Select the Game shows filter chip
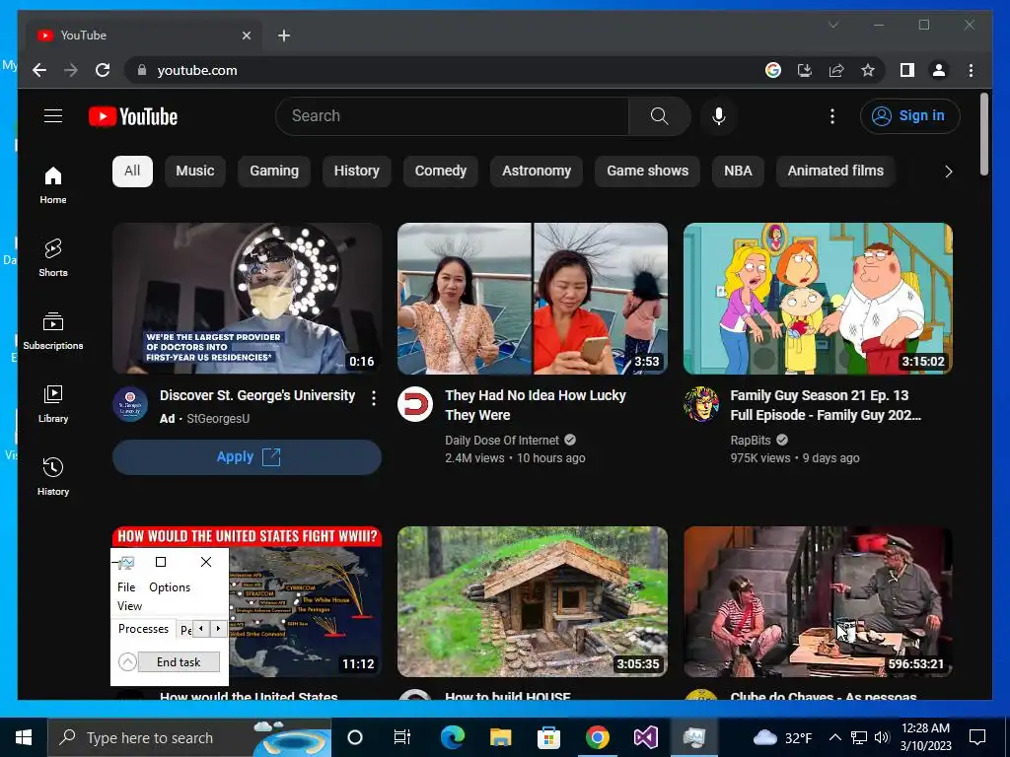This screenshot has width=1010, height=757. (647, 172)
